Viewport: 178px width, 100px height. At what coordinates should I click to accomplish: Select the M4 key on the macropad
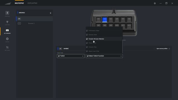[x=117, y=19]
